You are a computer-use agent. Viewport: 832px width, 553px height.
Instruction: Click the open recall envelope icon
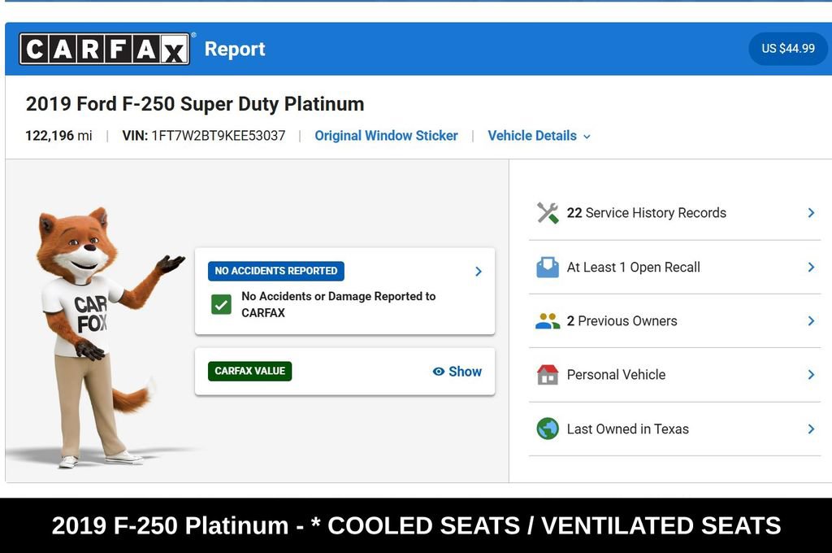pos(548,268)
